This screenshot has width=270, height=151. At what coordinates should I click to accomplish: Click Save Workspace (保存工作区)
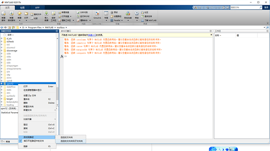(x=53, y=16)
